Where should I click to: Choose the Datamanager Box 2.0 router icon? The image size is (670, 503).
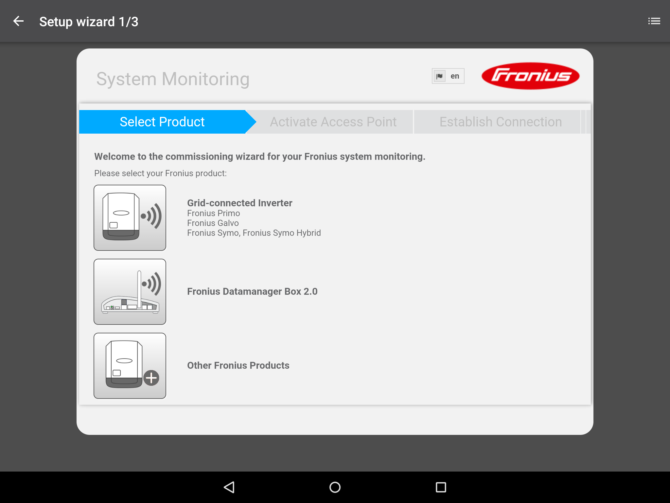130,292
